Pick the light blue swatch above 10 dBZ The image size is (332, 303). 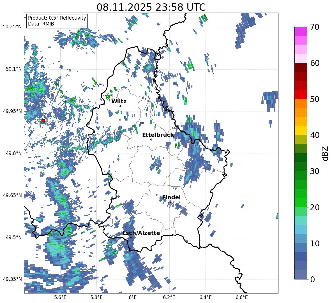point(301,239)
